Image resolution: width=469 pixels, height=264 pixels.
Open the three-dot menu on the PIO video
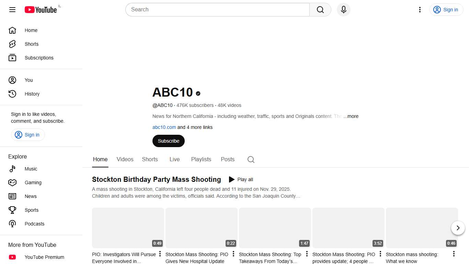[x=160, y=254]
